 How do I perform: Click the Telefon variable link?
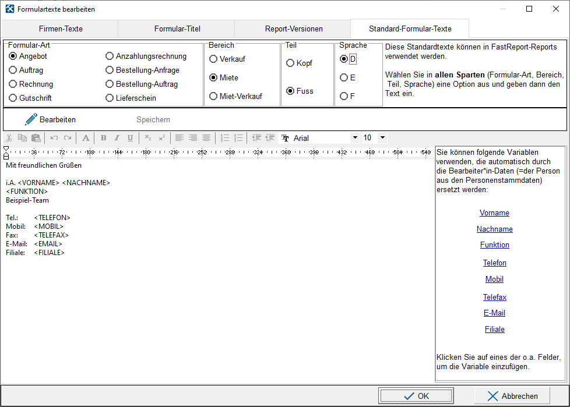click(494, 263)
